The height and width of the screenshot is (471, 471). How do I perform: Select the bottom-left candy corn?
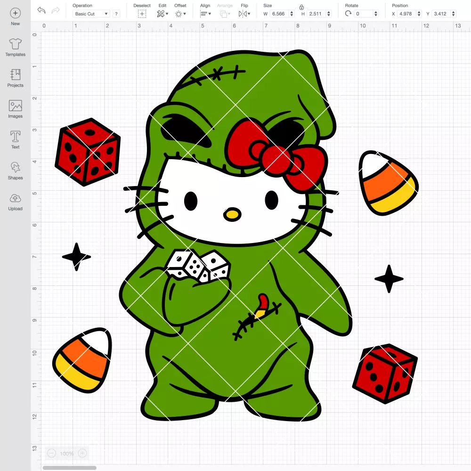pyautogui.click(x=82, y=360)
